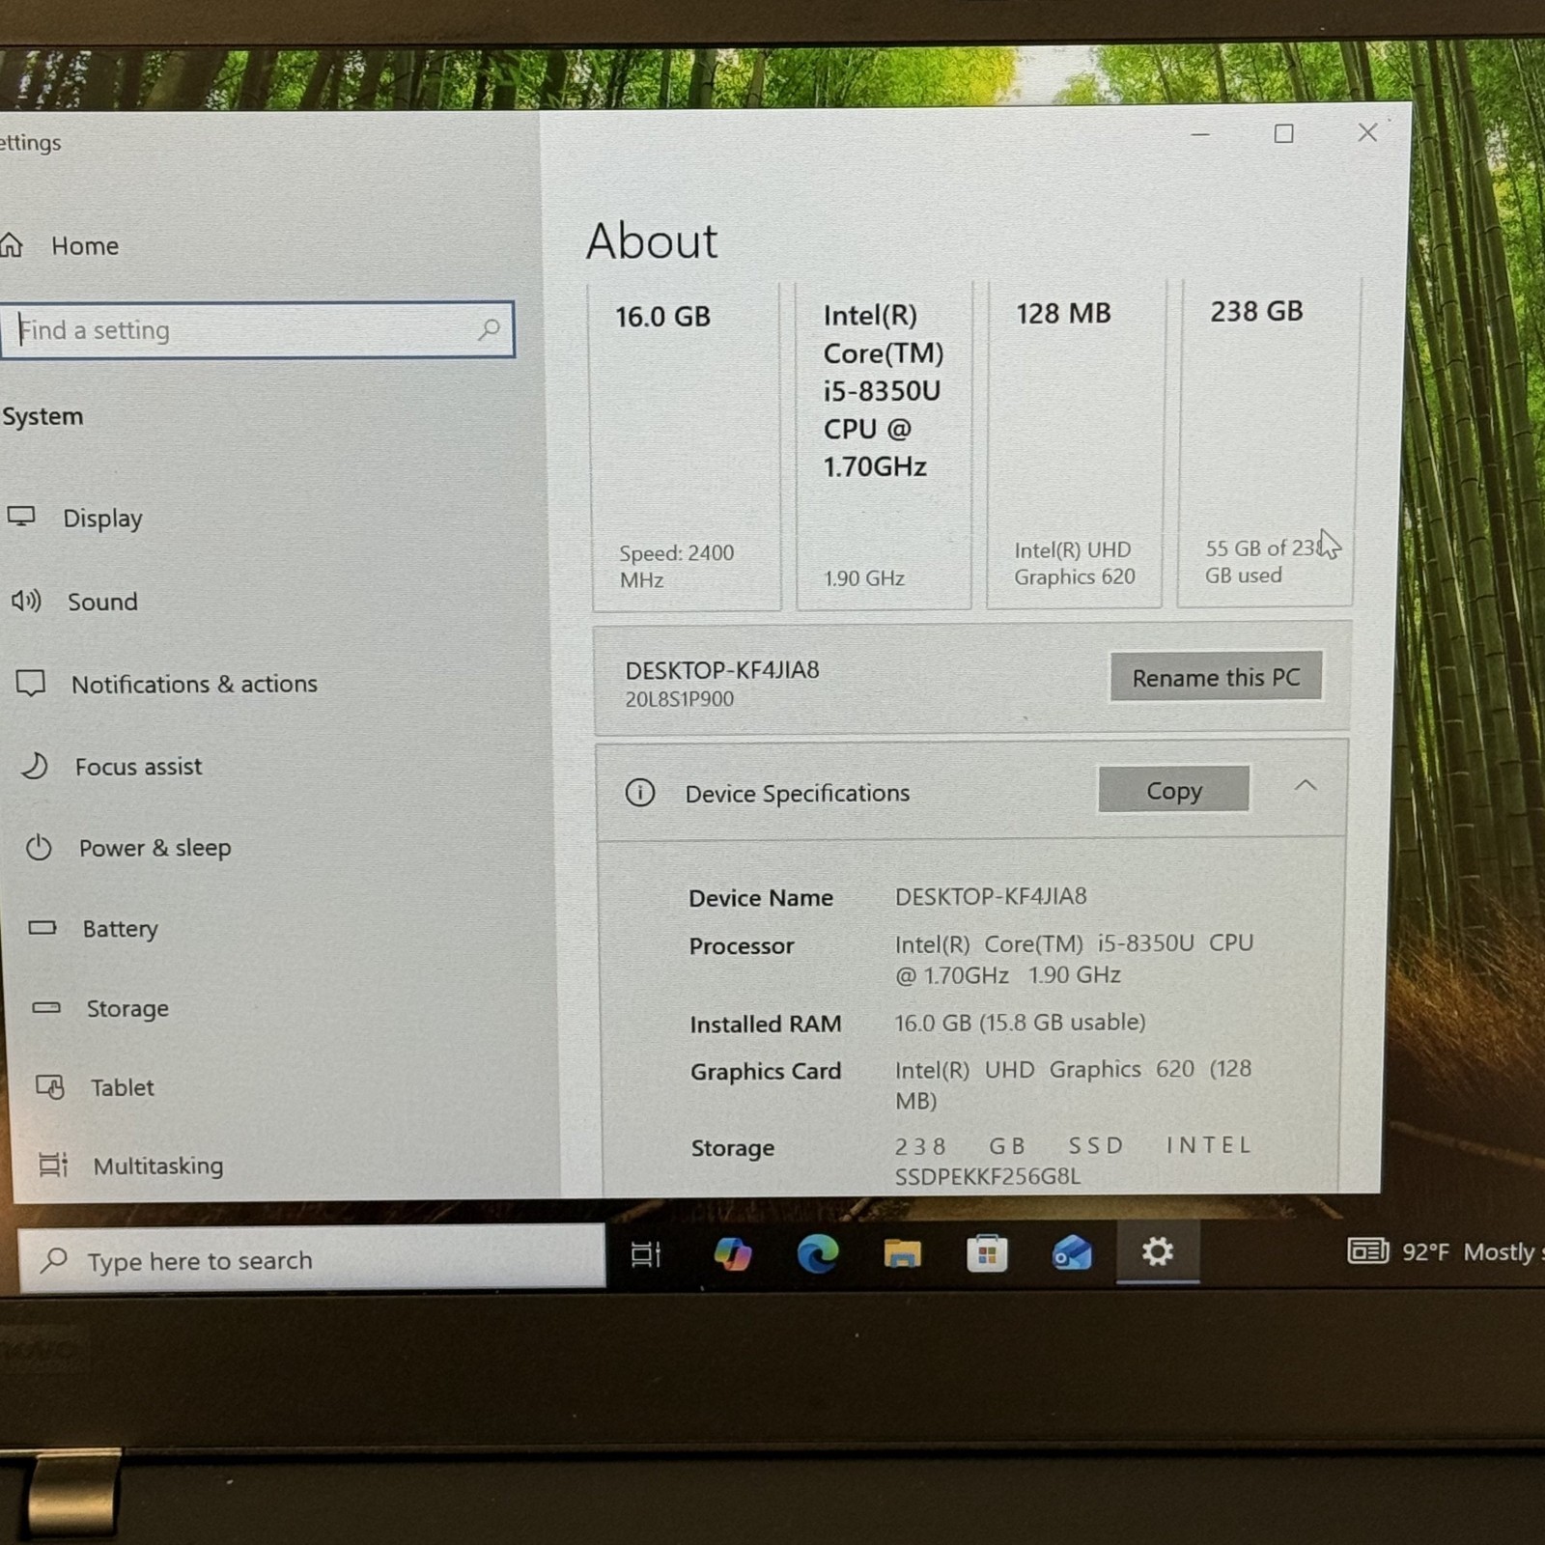Maximize the Settings window
Screen dimensions: 1545x1545
pos(1283,133)
